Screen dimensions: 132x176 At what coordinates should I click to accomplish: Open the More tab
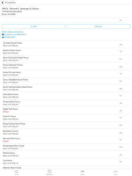tap(115, 172)
